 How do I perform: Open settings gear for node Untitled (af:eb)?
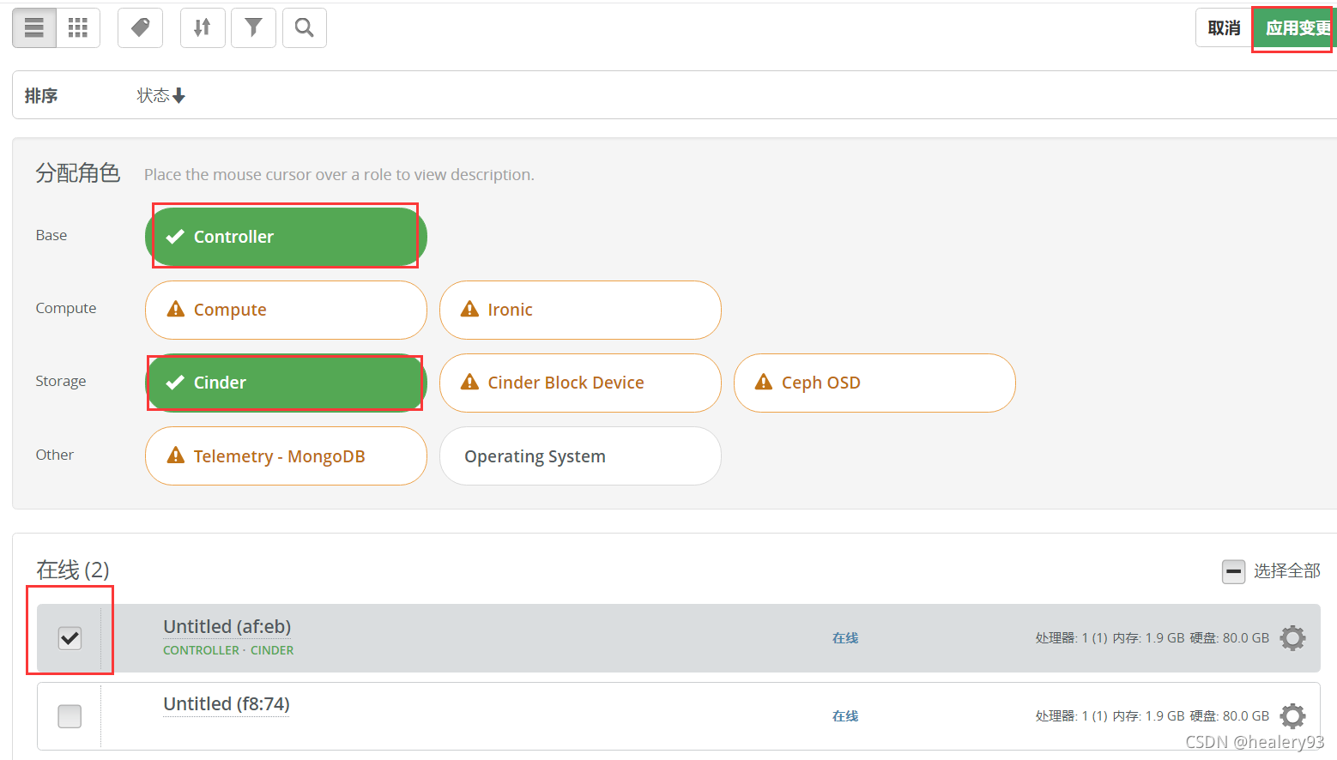click(x=1292, y=637)
